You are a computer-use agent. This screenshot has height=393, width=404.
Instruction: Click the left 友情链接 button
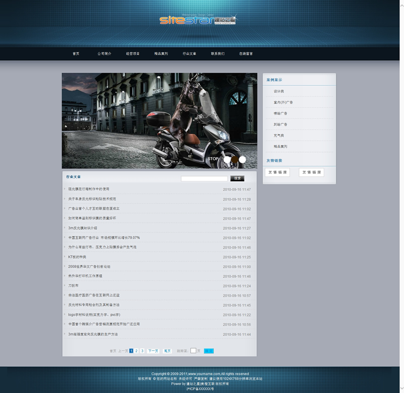[277, 173]
